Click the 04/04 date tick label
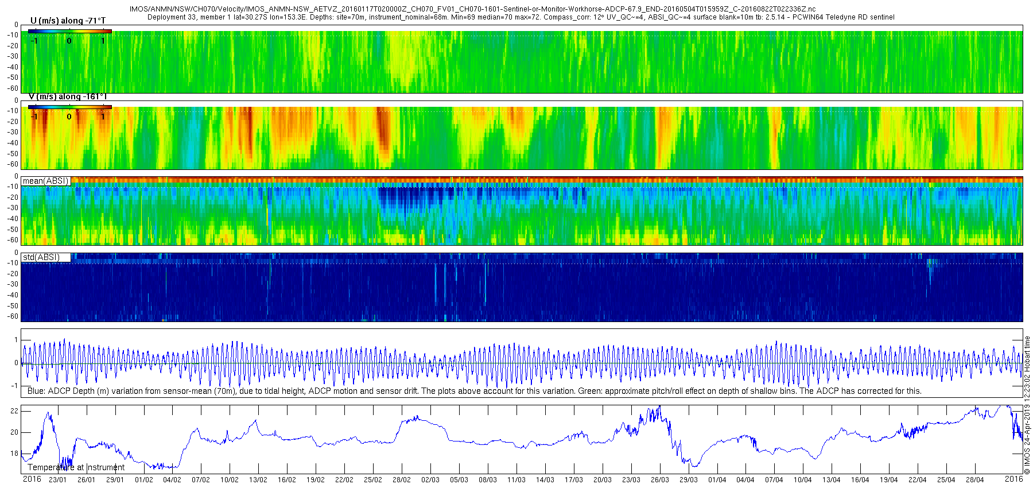Screen dimensions: 1033x488 coord(745,480)
